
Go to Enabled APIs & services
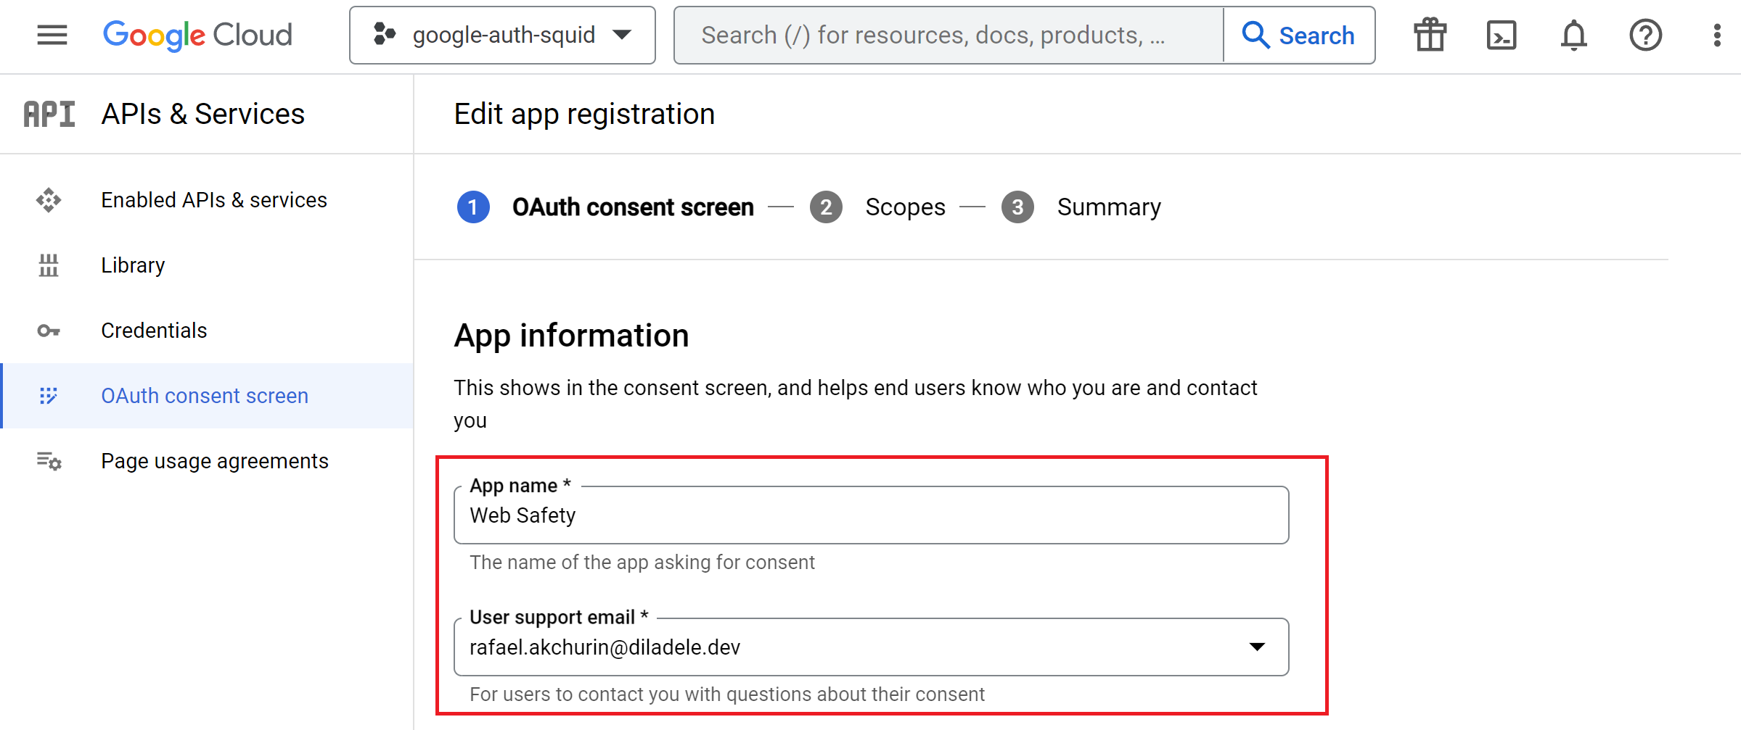click(x=207, y=200)
